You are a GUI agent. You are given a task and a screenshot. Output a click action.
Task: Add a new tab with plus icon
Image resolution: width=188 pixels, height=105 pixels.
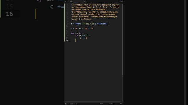click(x=120, y=2)
